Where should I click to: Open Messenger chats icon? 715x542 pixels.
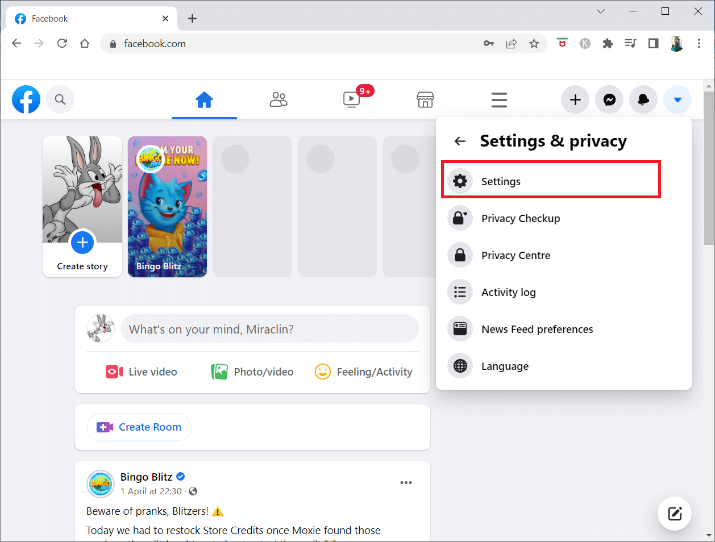(x=609, y=100)
